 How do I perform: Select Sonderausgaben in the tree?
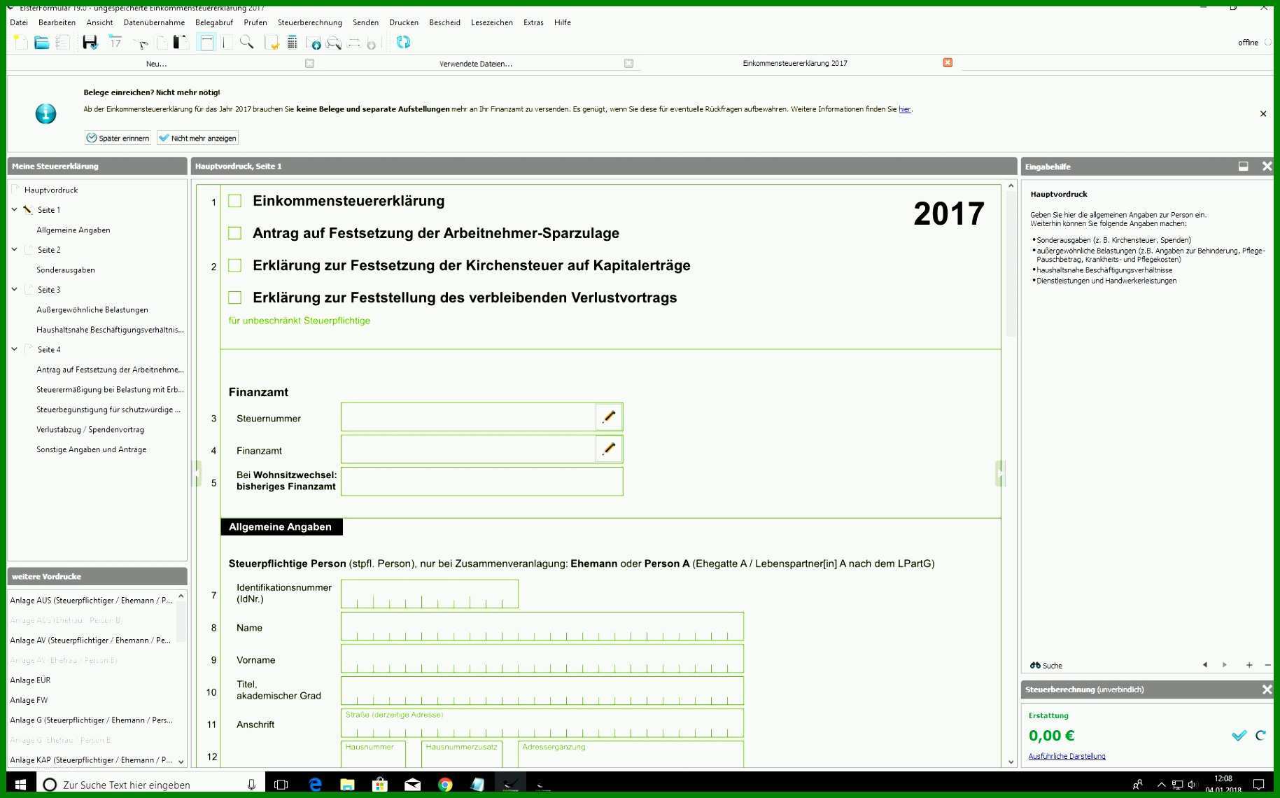(66, 269)
